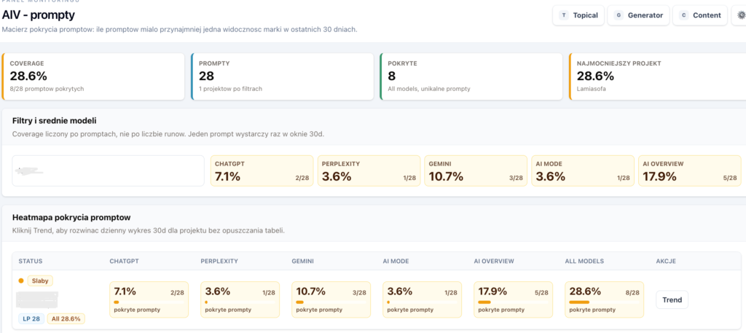Click the All 28.6% badge
The height and width of the screenshot is (333, 746).
(x=66, y=318)
